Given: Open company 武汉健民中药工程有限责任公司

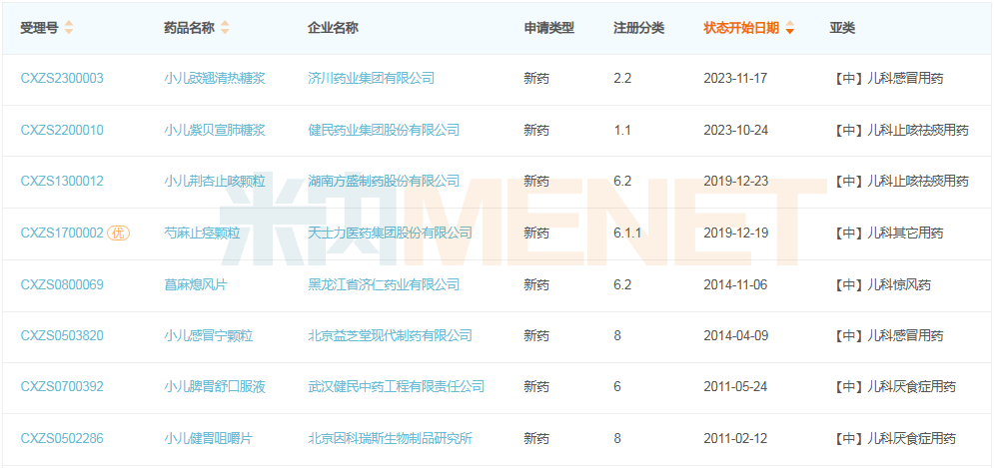Looking at the screenshot, I should click(x=397, y=386).
